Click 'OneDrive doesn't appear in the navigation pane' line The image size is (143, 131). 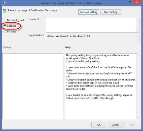[x=101, y=80]
